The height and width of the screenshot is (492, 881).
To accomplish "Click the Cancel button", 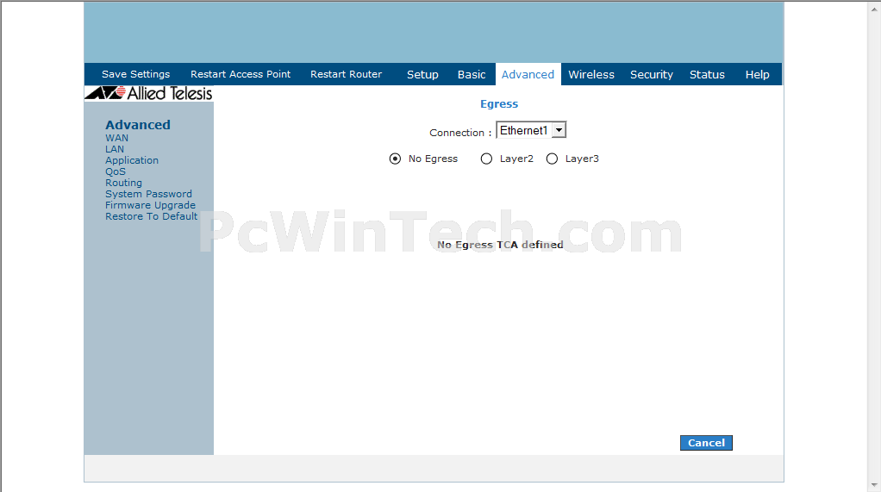I will [706, 443].
